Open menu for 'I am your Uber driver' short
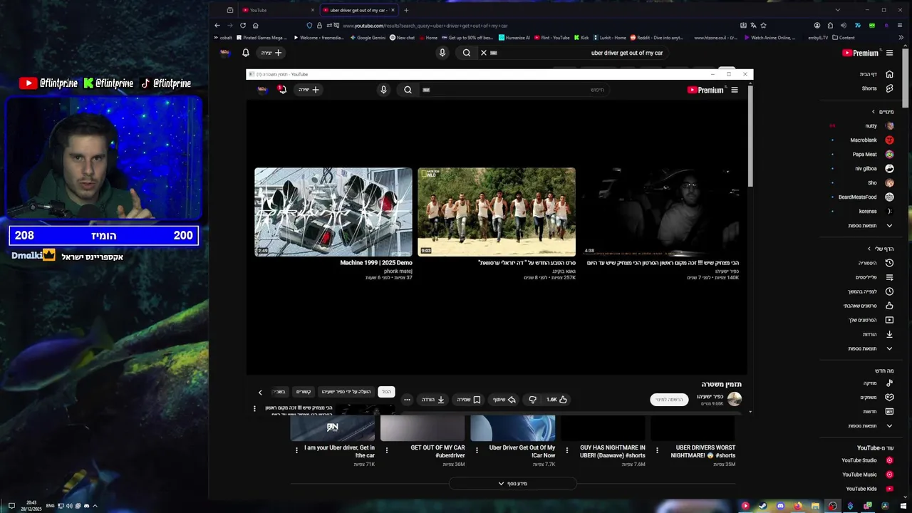 coord(297,450)
